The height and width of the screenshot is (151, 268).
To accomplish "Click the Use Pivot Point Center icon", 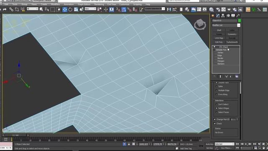I will 99,9.
